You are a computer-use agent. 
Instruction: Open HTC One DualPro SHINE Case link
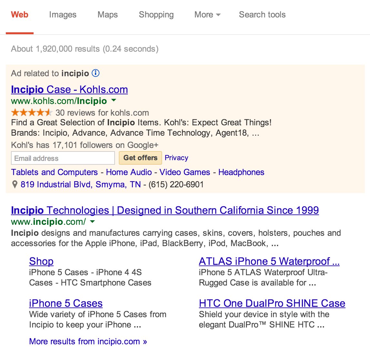(272, 303)
